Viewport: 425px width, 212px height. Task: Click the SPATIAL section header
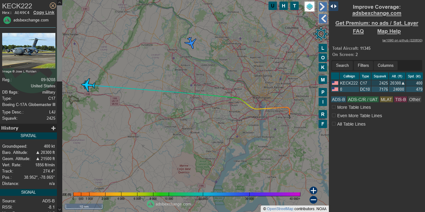coord(28,136)
